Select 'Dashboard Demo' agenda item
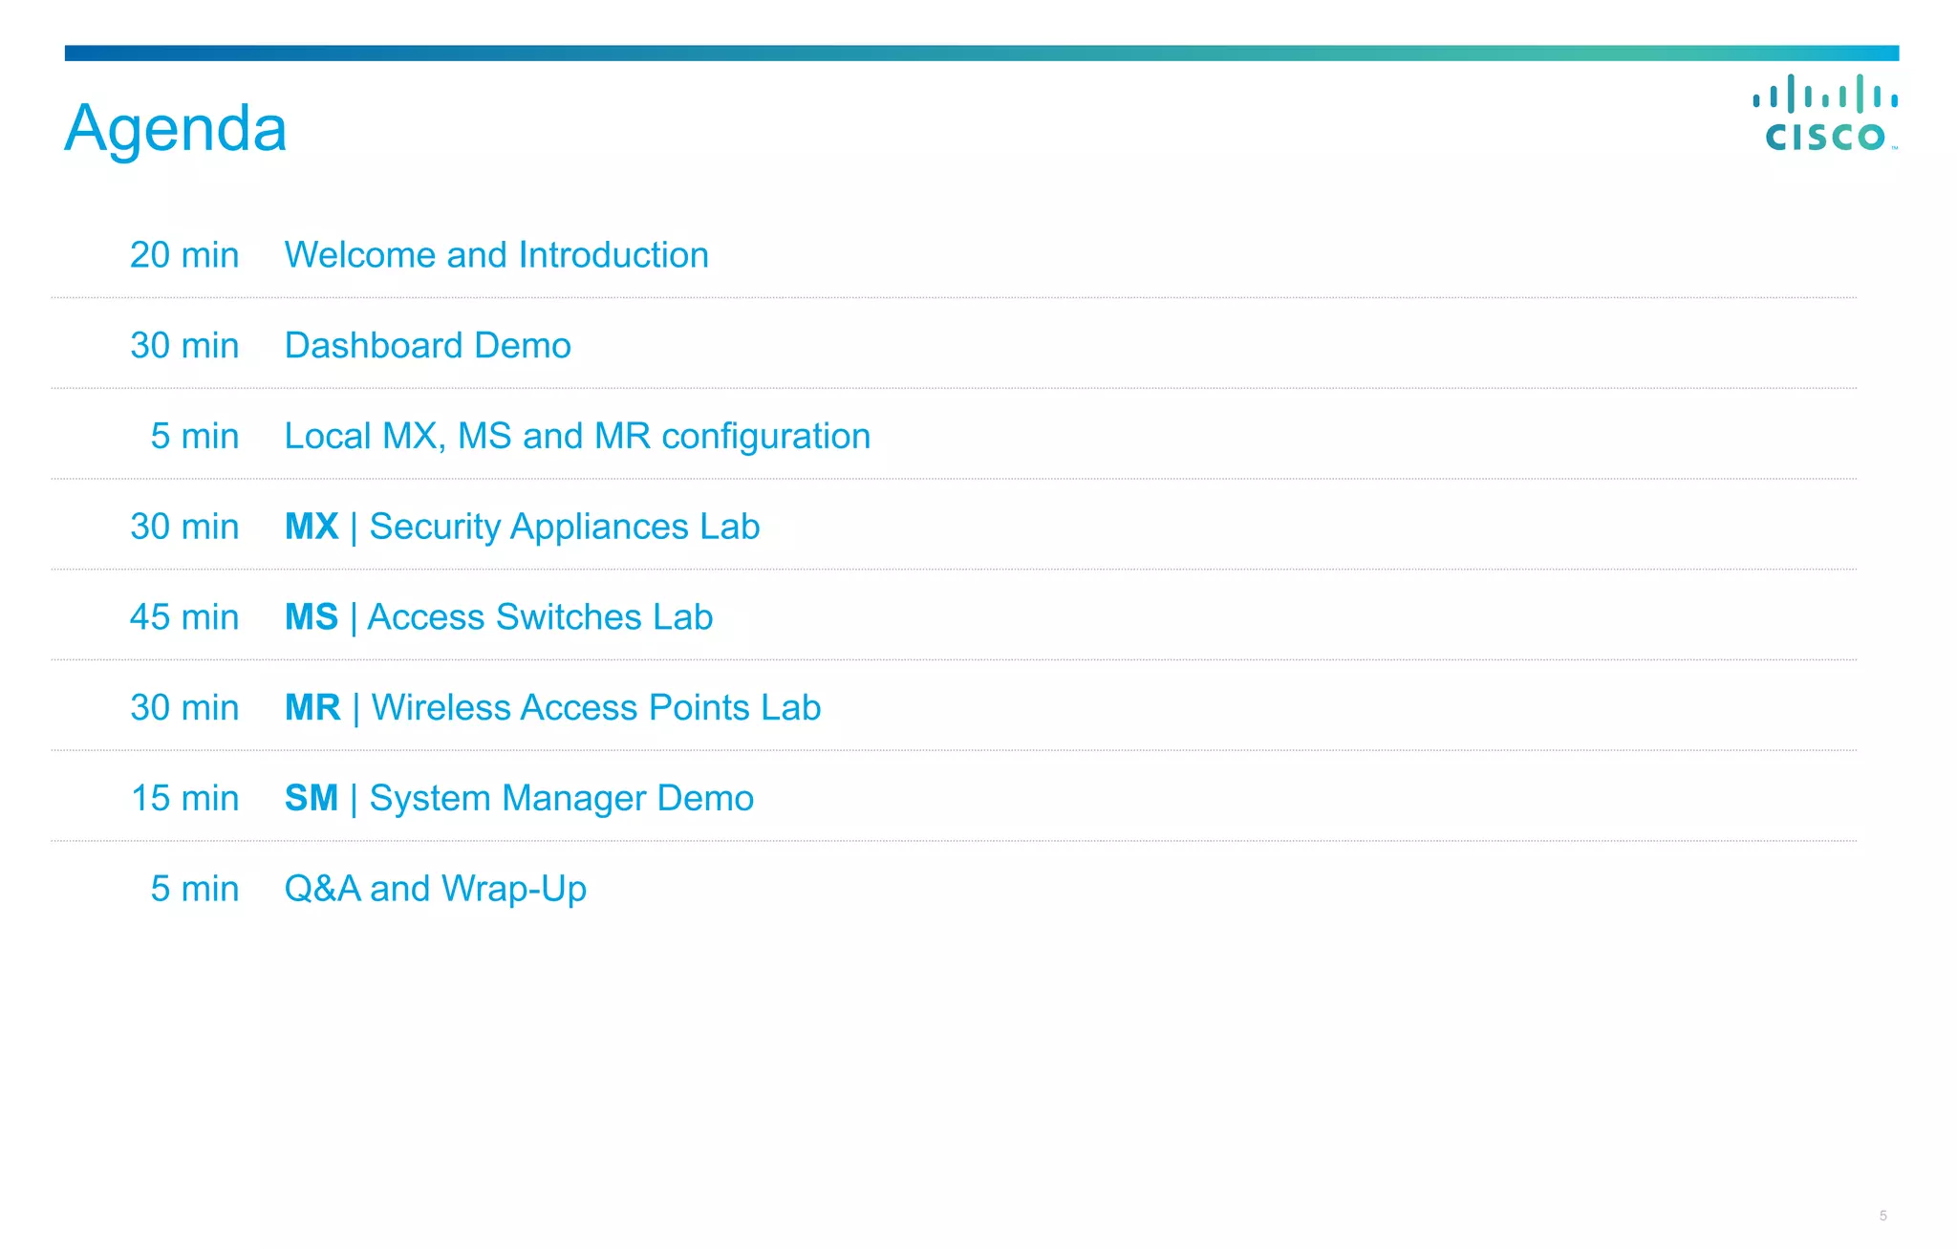Screen dimensions: 1957x1249 click(x=428, y=346)
